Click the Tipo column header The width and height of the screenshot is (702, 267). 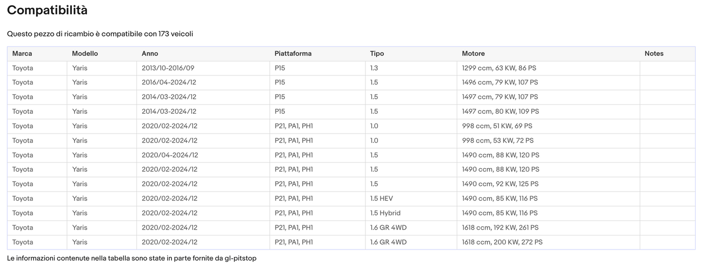[x=377, y=53]
